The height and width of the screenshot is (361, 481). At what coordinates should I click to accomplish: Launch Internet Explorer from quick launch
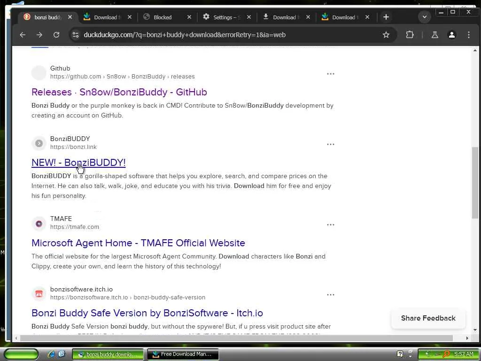tap(51, 354)
